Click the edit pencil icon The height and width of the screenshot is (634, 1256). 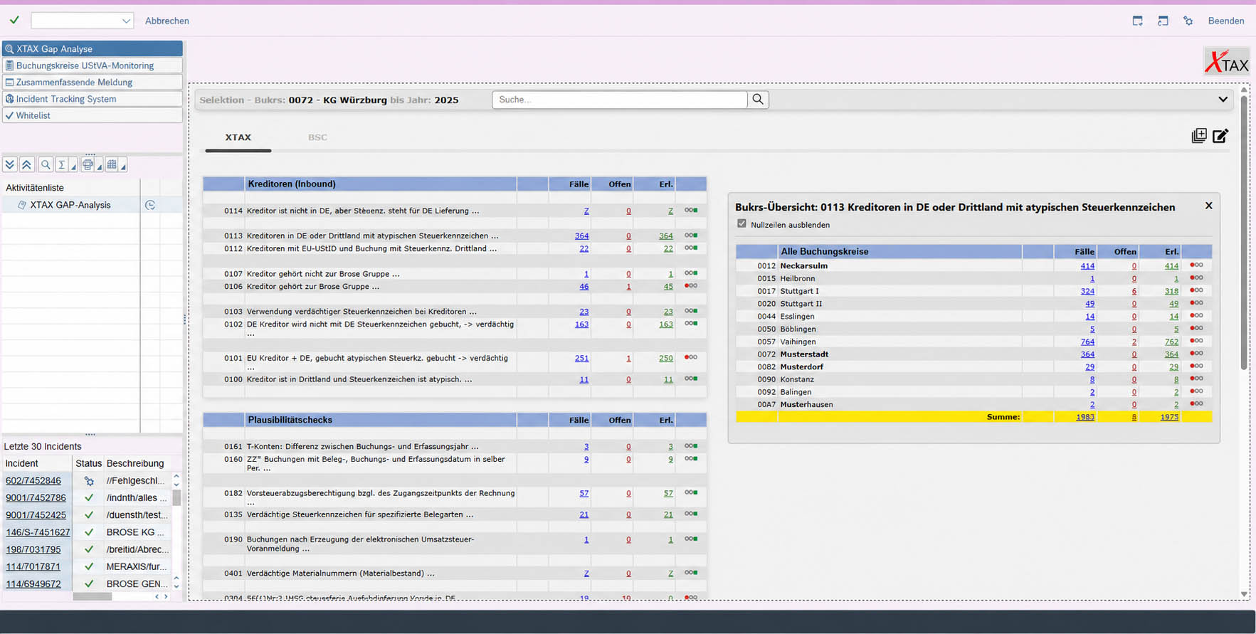click(x=1220, y=136)
